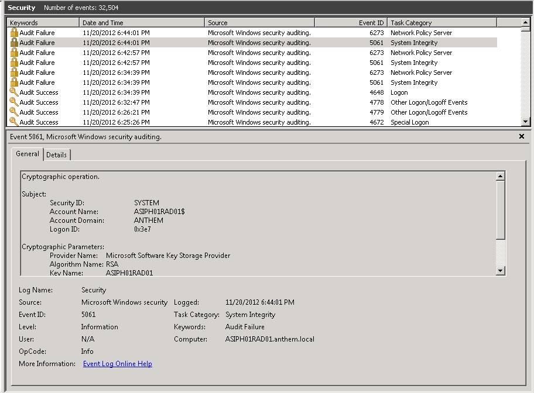
Task: Select the padlock icon on the 6:34:39 event 6273 row
Action: point(13,72)
